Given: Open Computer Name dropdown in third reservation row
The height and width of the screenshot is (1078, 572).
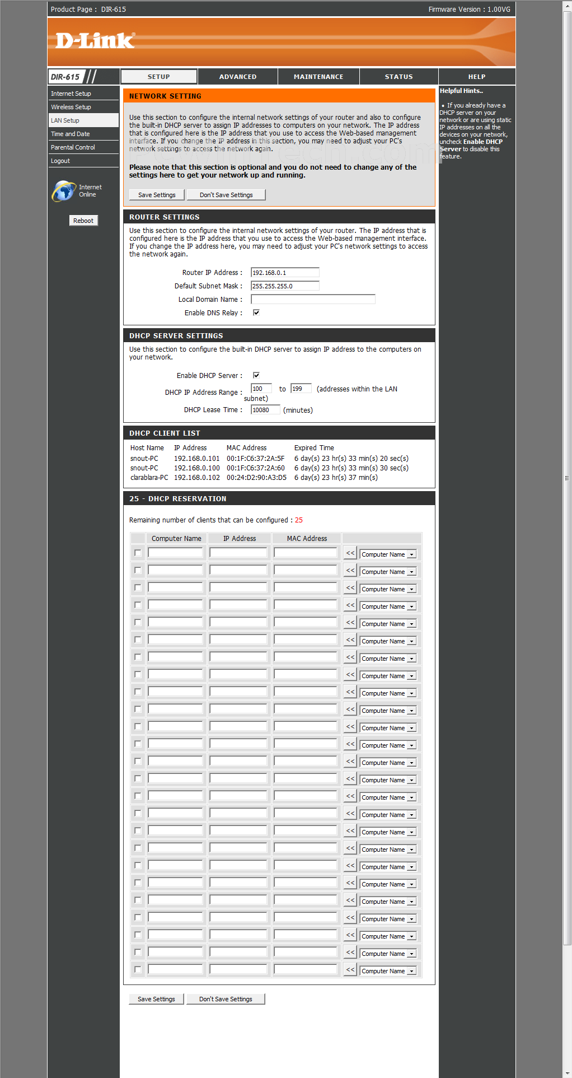Looking at the screenshot, I should coord(388,589).
